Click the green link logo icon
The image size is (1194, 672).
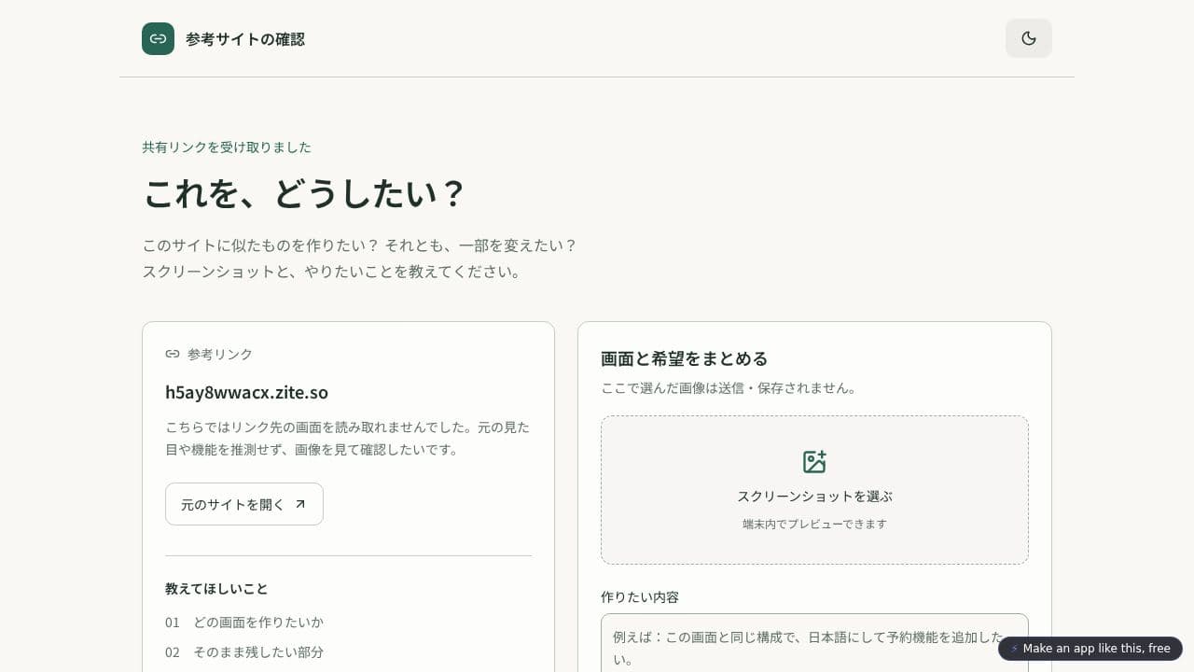click(158, 39)
